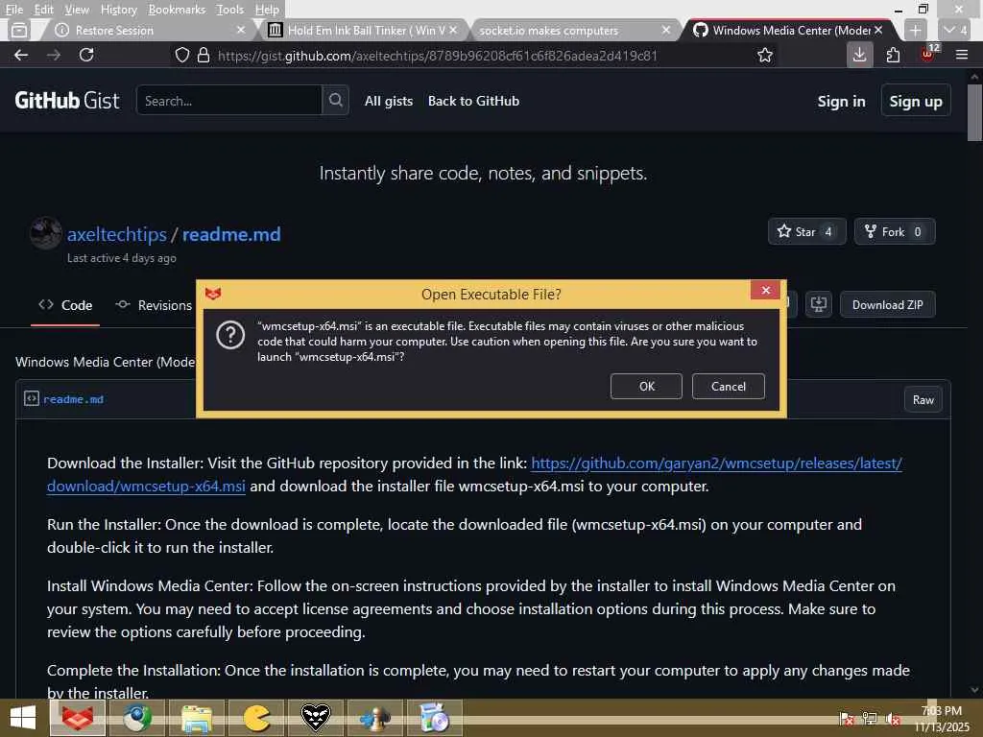Close the Open Executable File dialog
Screen dimensions: 983x737
click(765, 290)
